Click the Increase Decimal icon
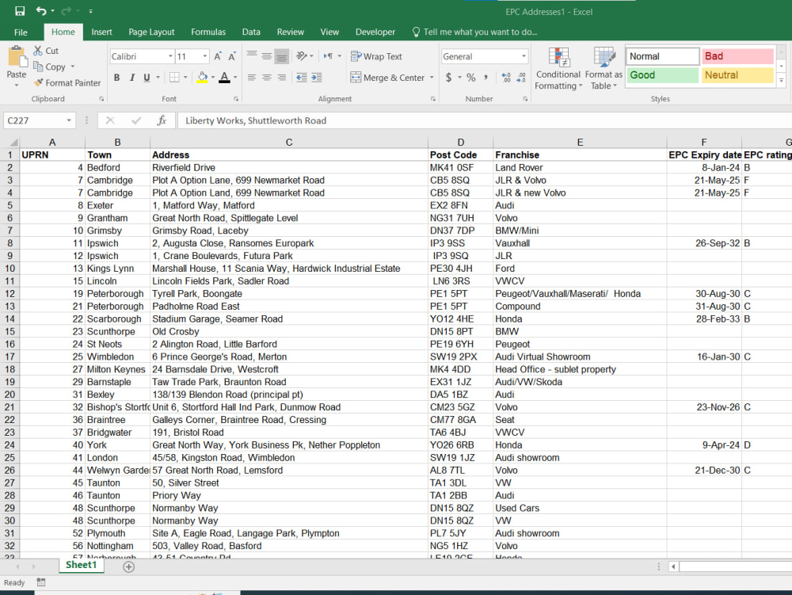792x595 pixels. 506,78
